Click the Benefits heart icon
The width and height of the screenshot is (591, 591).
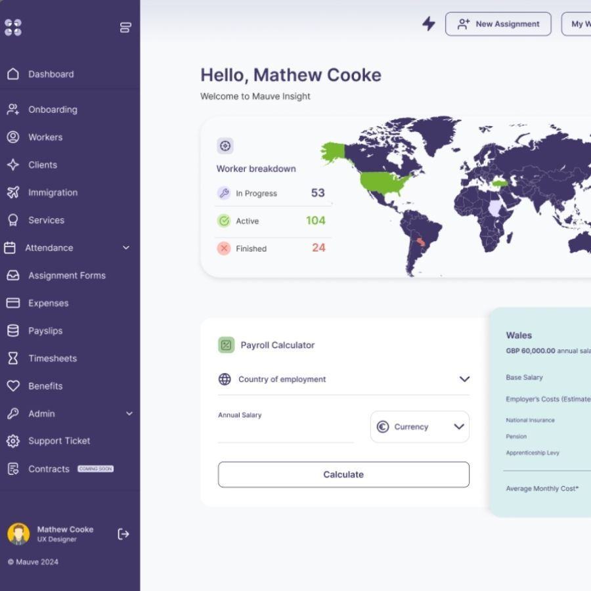[13, 385]
